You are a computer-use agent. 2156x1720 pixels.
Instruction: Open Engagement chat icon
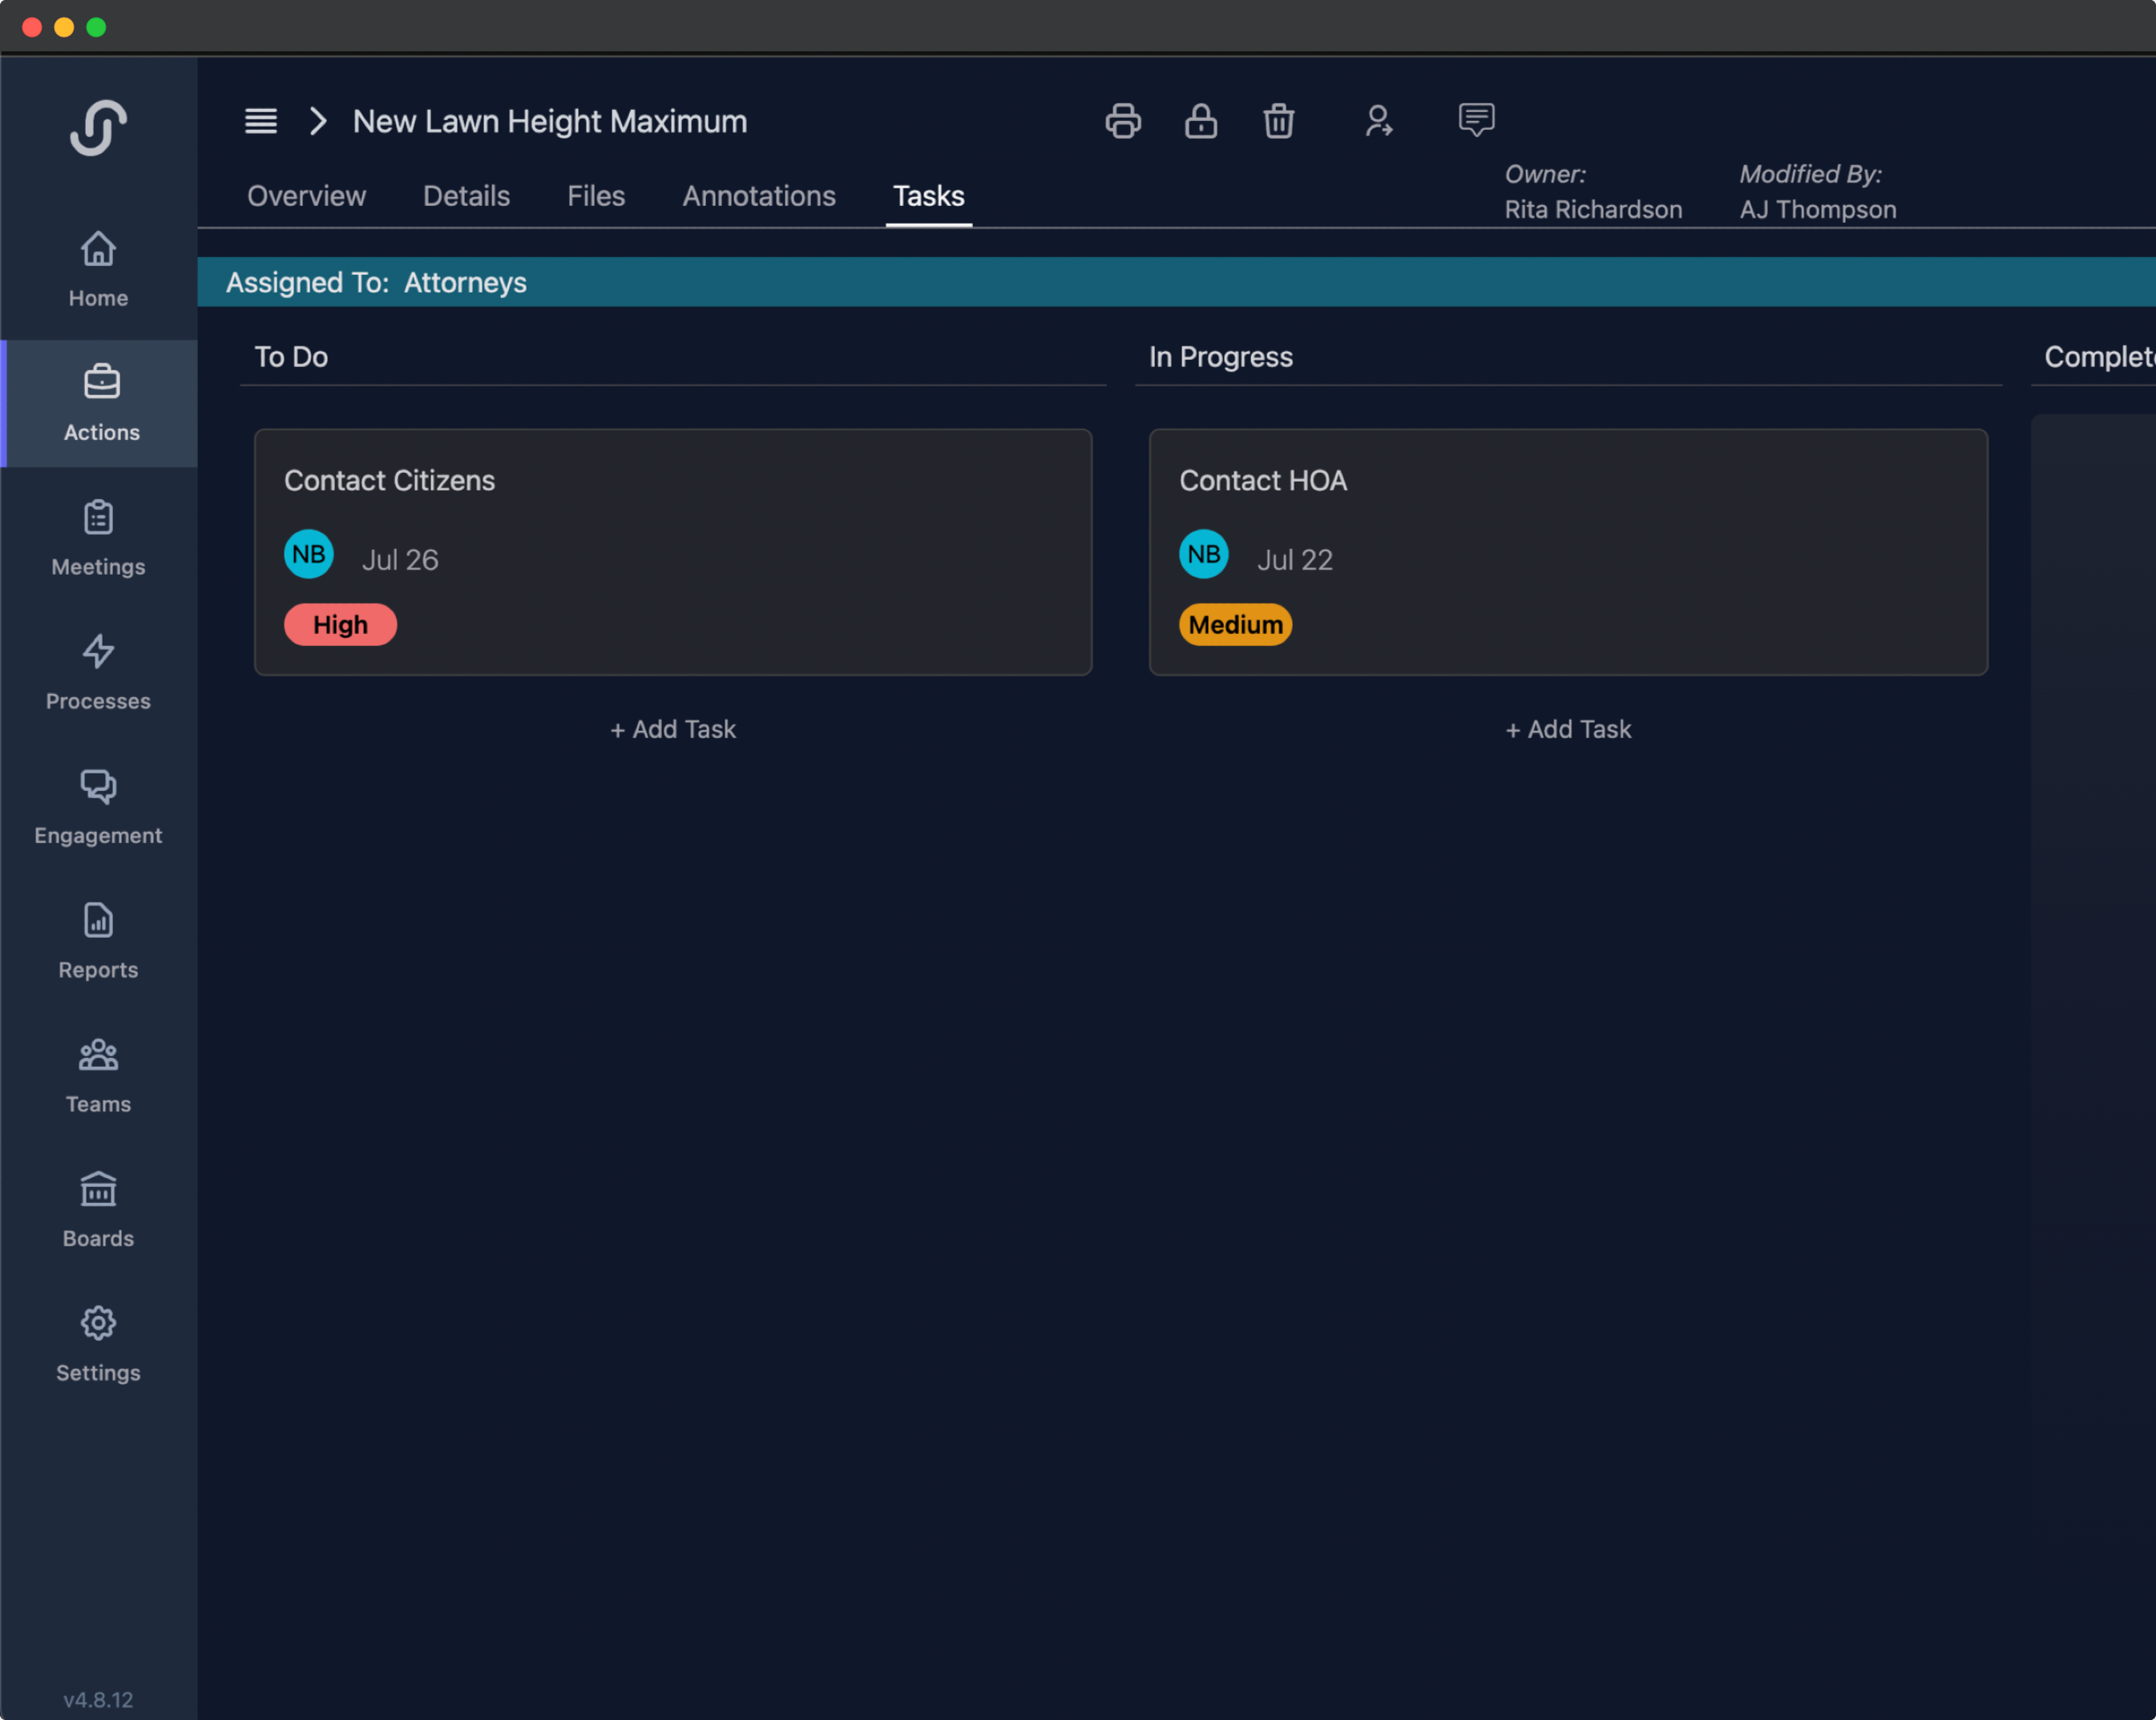coord(98,805)
